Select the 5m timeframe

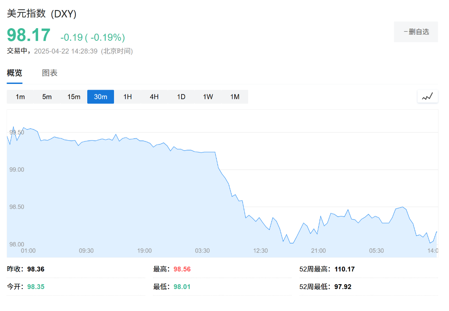point(47,96)
